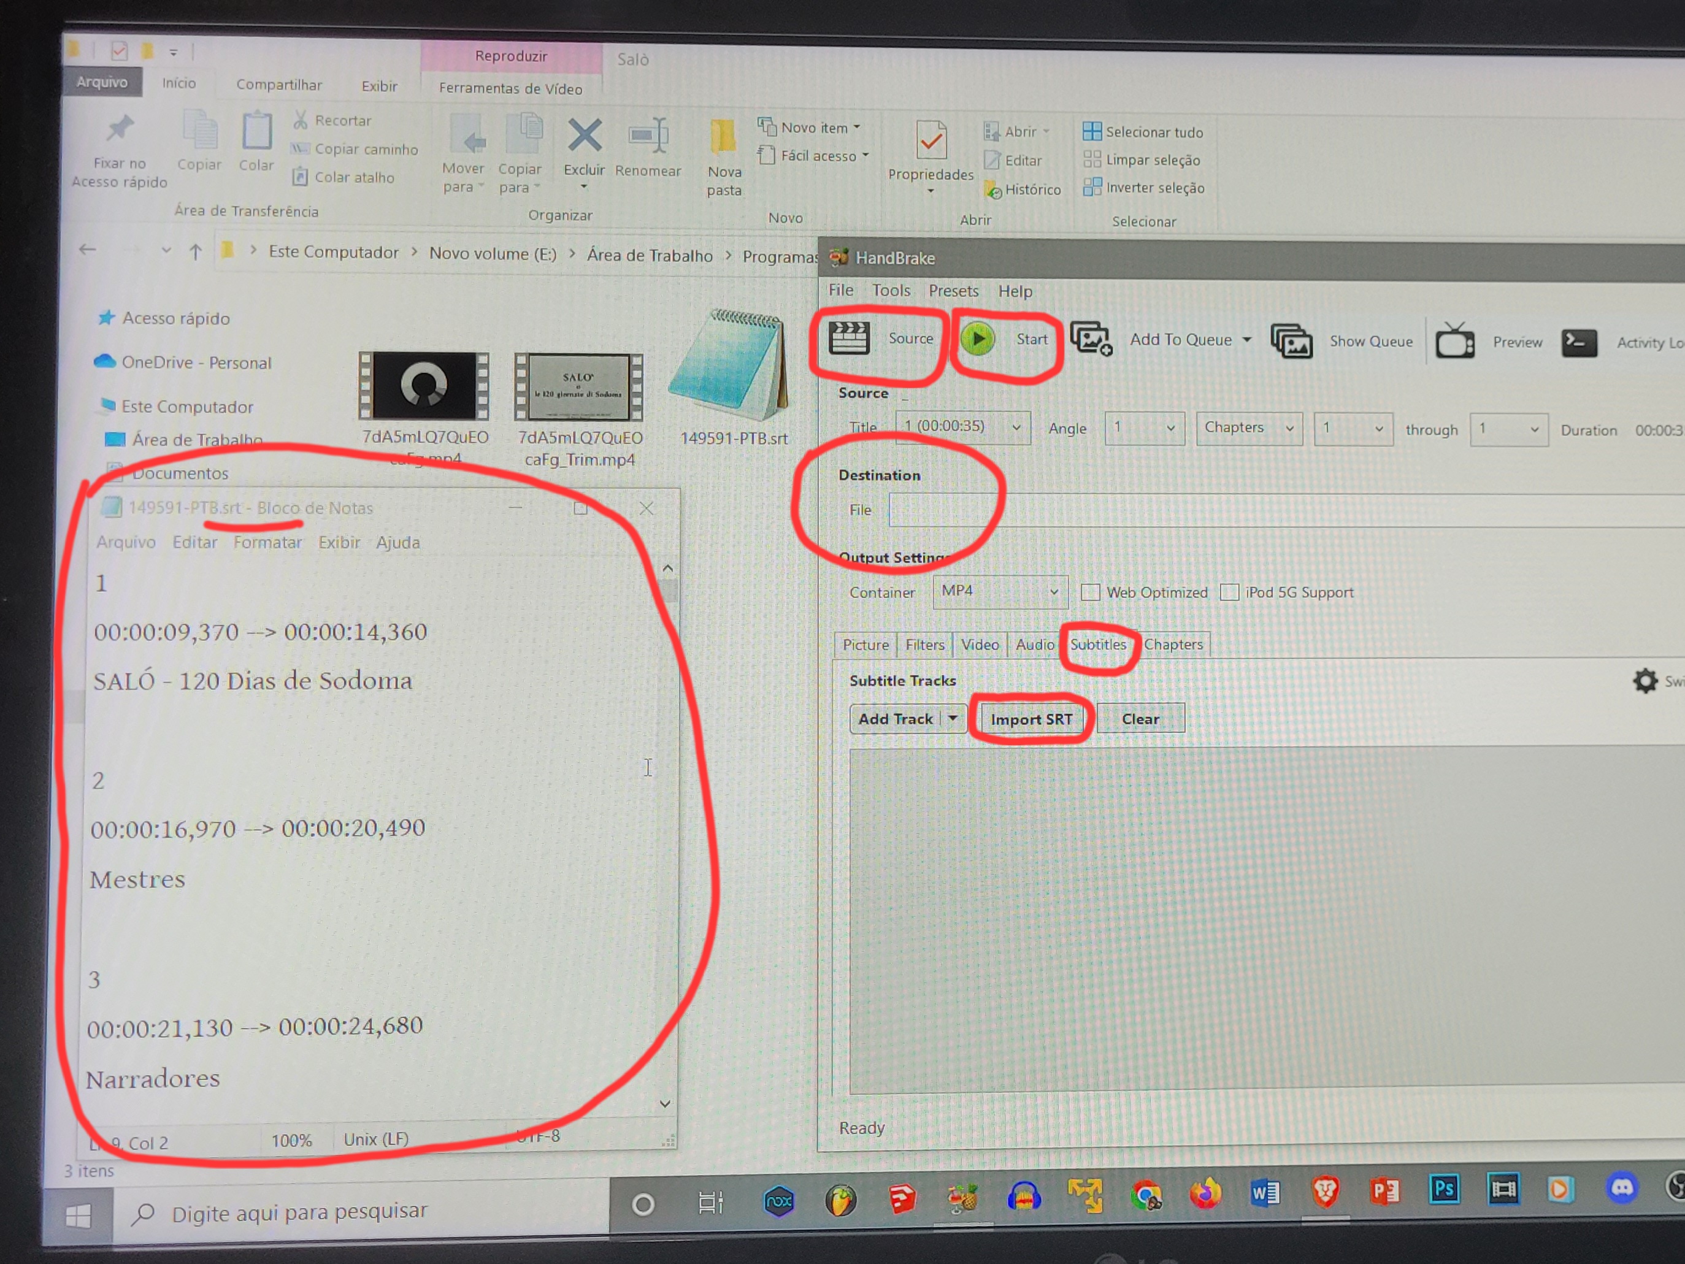Image resolution: width=1685 pixels, height=1264 pixels.
Task: Open the Chapters range-type dropdown
Action: pyautogui.click(x=1248, y=428)
